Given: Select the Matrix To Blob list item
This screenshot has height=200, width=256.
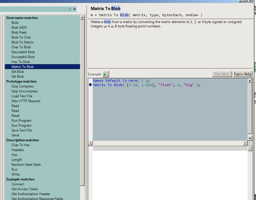Looking at the screenshot, I should (x=22, y=67).
